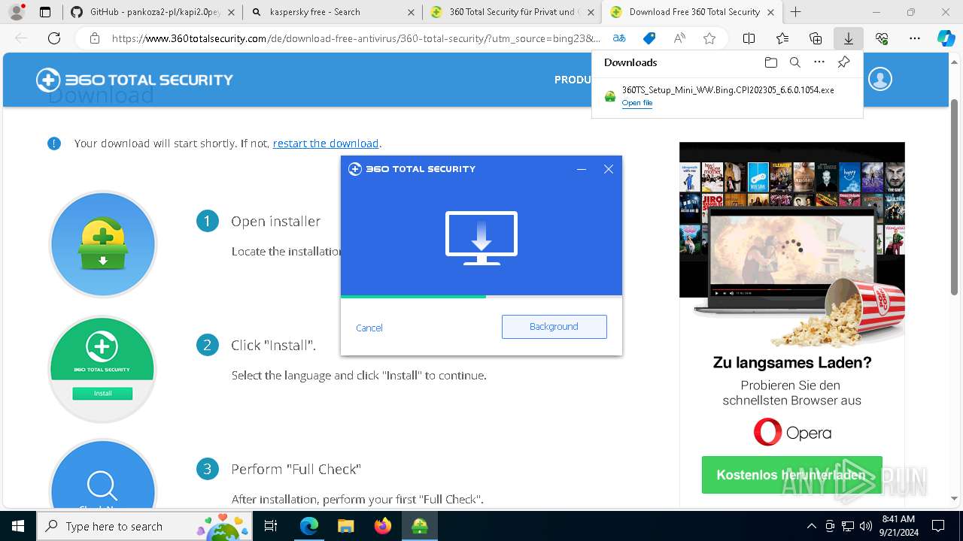Click the Windows taskbar search box

[x=146, y=526]
